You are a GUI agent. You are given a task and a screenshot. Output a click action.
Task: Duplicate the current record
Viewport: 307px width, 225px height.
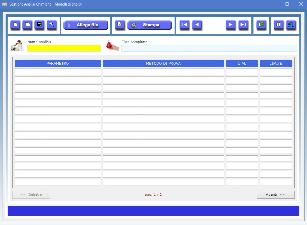coord(27,25)
